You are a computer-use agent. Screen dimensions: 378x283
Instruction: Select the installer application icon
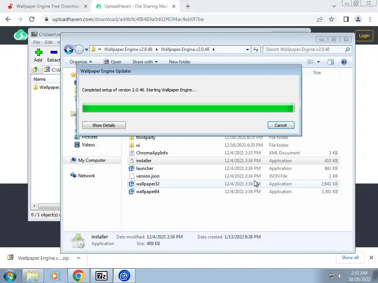[x=132, y=161]
